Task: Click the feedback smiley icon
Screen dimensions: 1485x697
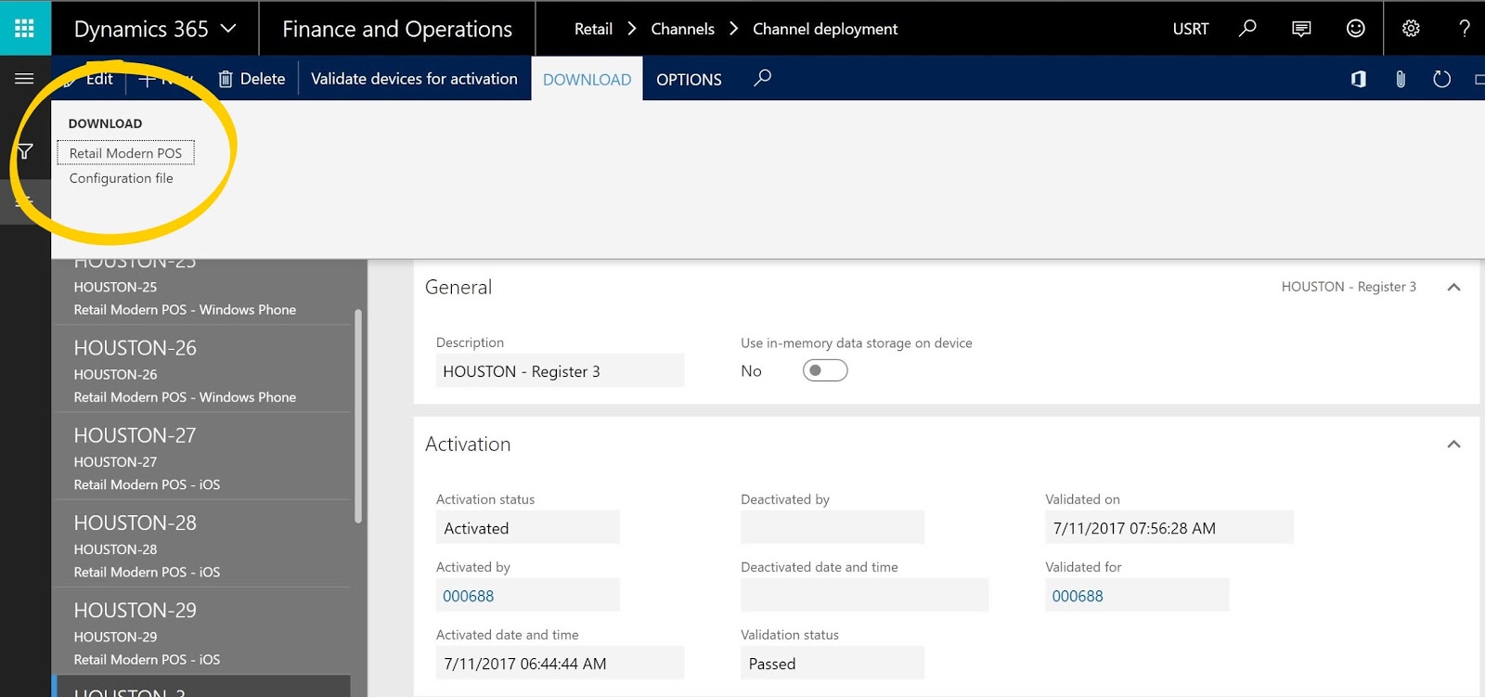Action: [1355, 29]
